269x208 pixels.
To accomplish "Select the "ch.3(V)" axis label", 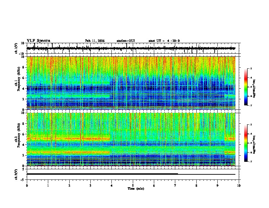I will pos(17,174).
